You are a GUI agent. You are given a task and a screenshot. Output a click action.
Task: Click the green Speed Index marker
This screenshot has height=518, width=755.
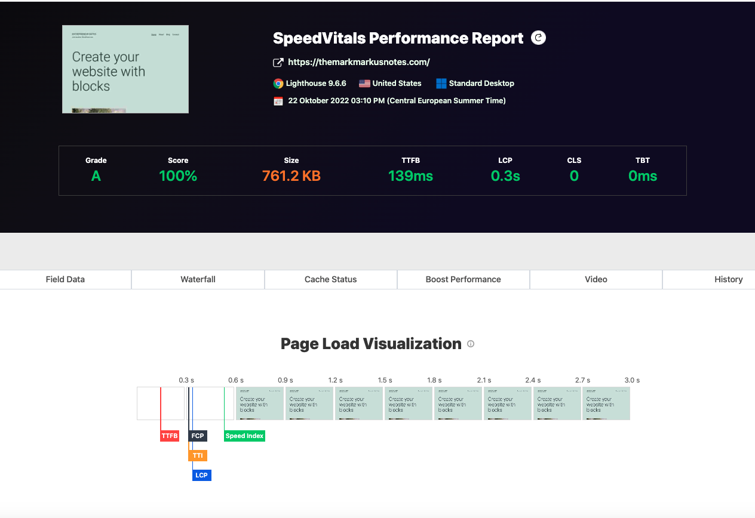[x=244, y=436]
